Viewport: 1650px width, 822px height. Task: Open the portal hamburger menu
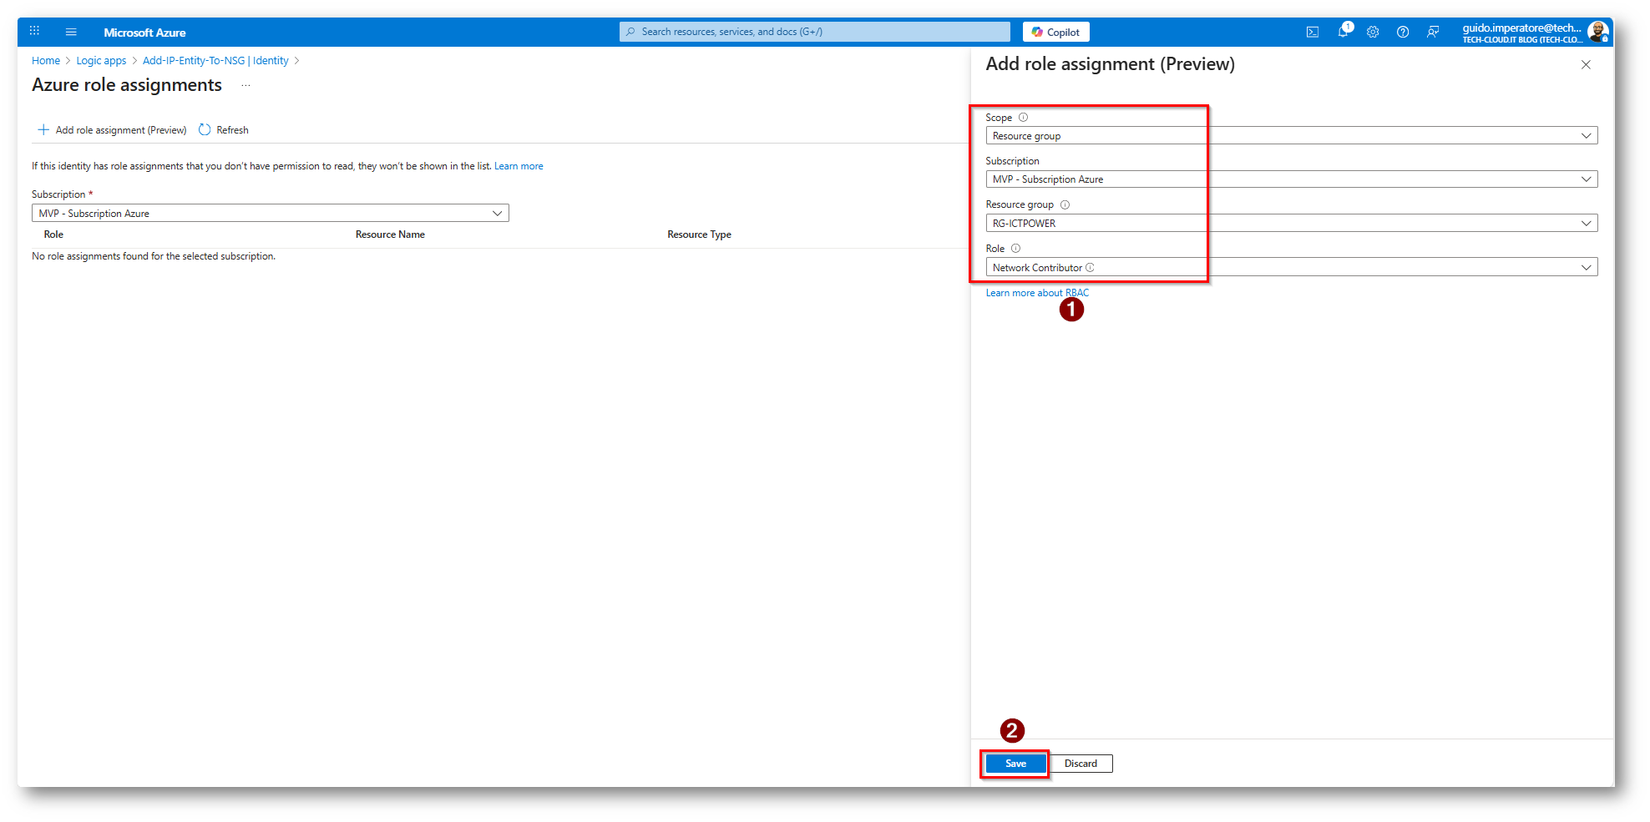pos(71,32)
